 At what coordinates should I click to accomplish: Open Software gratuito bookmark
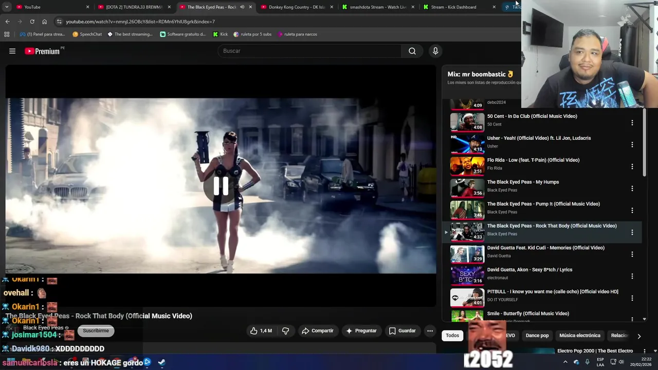point(182,34)
